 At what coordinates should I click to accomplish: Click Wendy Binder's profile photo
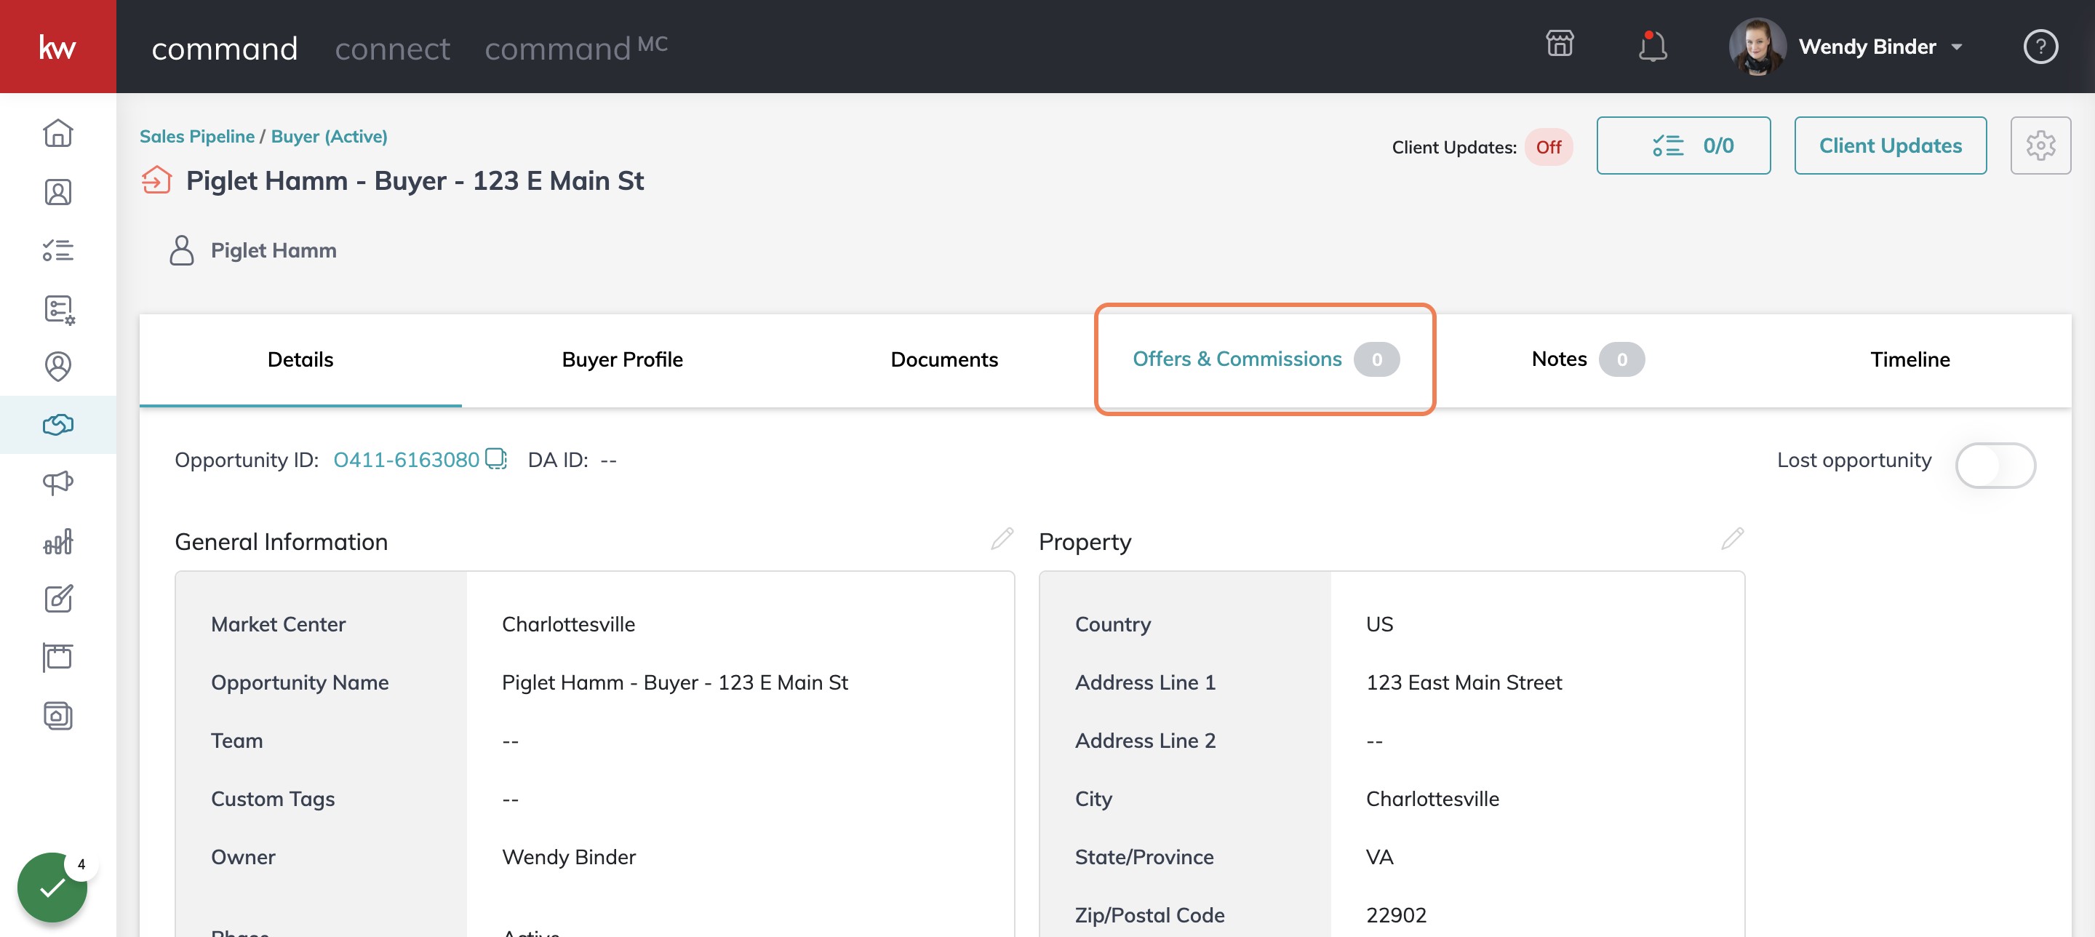coord(1757,47)
